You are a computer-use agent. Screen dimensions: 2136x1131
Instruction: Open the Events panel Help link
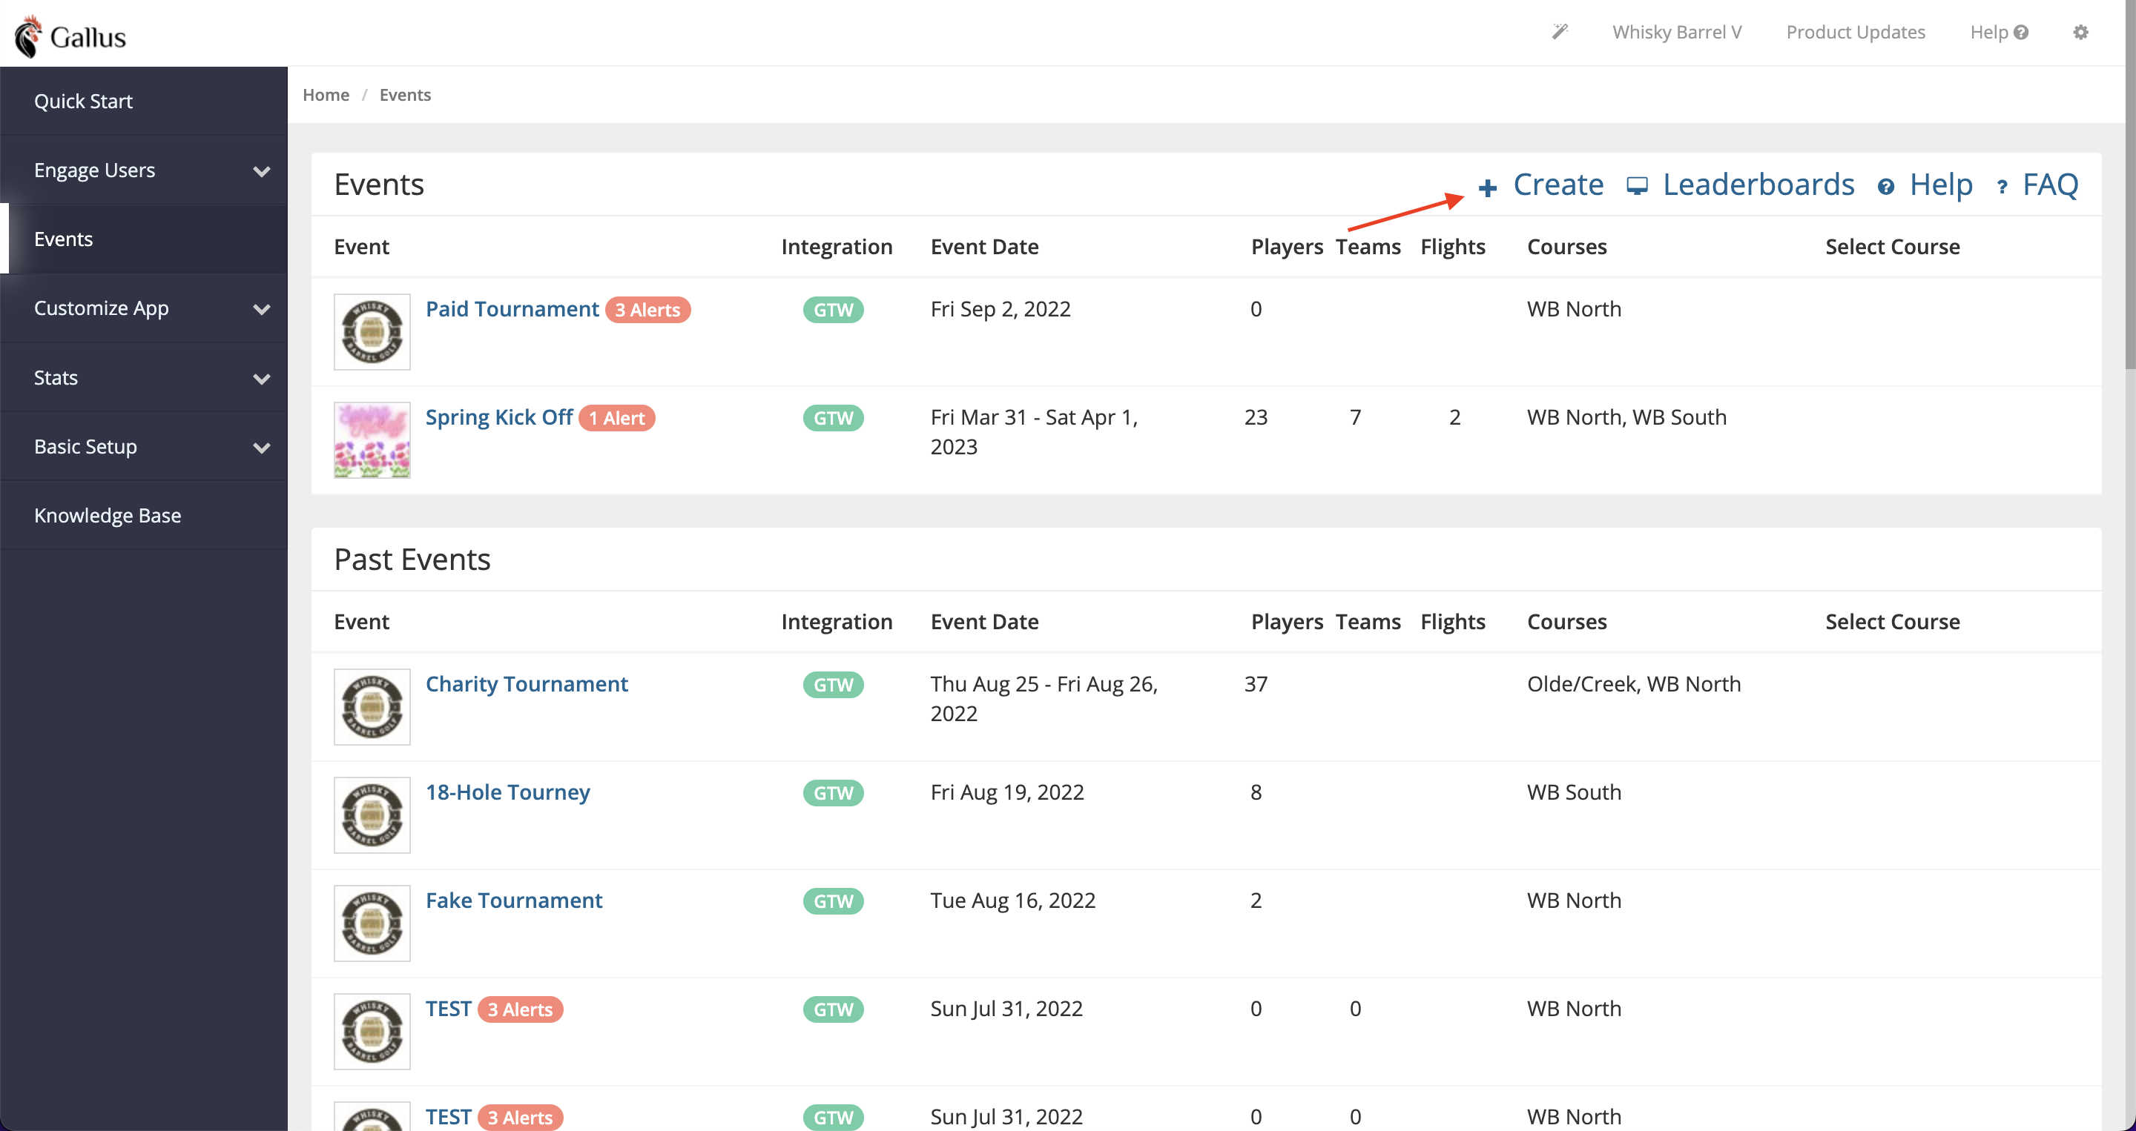pyautogui.click(x=1940, y=184)
